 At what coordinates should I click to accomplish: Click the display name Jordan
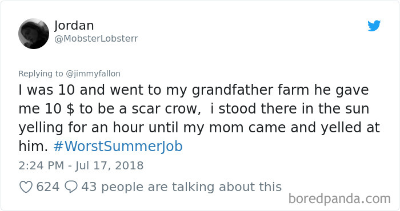coord(74,26)
